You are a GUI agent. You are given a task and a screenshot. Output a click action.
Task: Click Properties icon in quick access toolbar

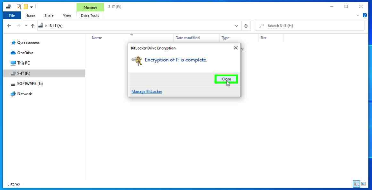(x=19, y=7)
